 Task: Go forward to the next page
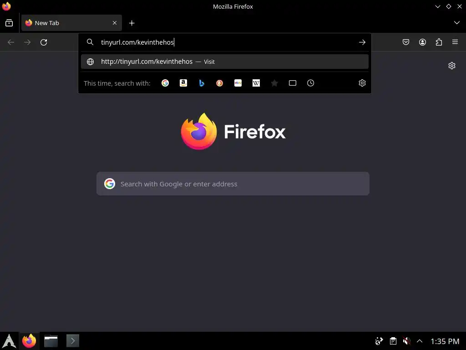point(27,42)
